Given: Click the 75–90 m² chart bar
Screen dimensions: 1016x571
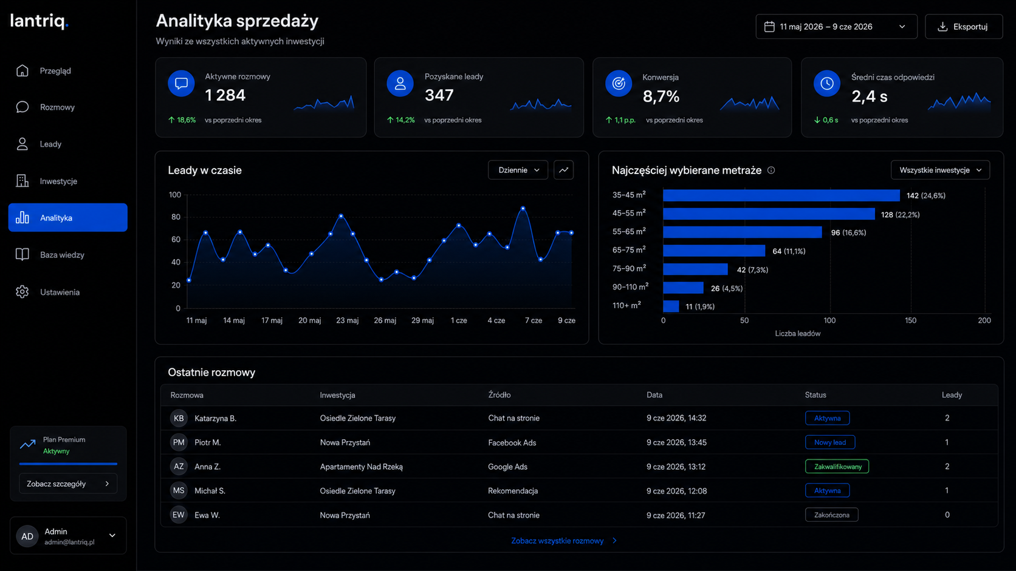Looking at the screenshot, I should click(x=696, y=269).
